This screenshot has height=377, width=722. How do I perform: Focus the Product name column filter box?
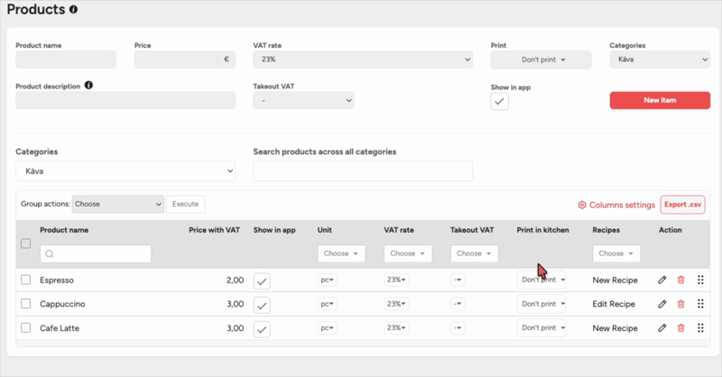(96, 254)
